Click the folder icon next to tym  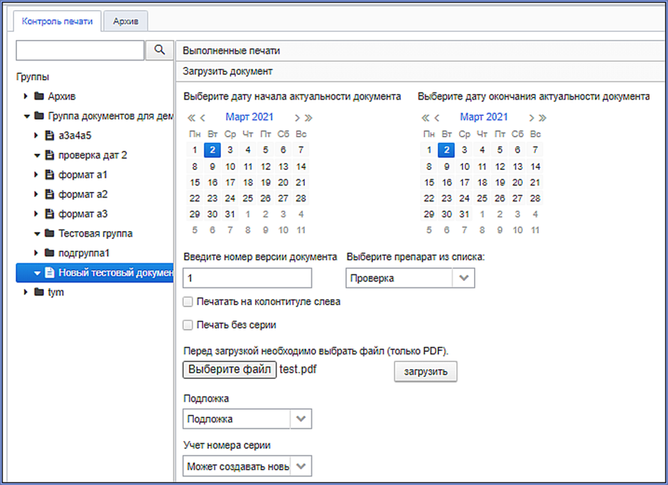click(39, 292)
